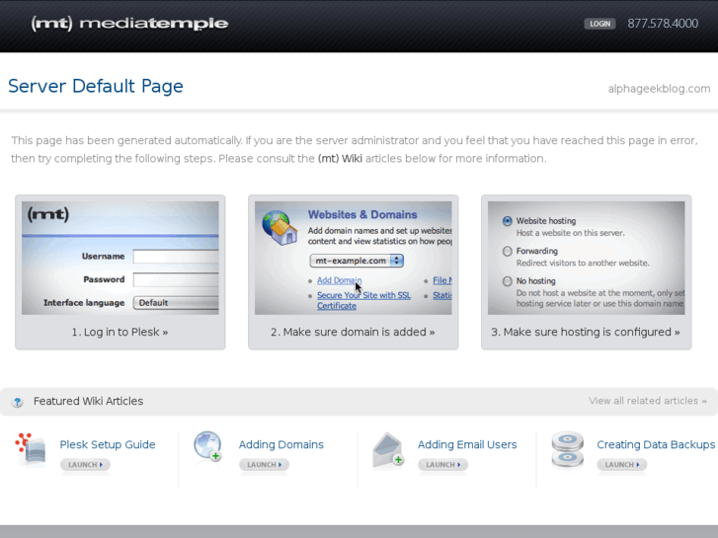Launch the Adding Domains article
Image resolution: width=718 pixels, height=538 pixels.
[265, 464]
